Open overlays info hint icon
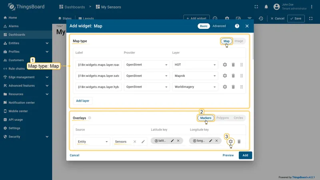Viewport: 320px width, 180px height. [90, 118]
